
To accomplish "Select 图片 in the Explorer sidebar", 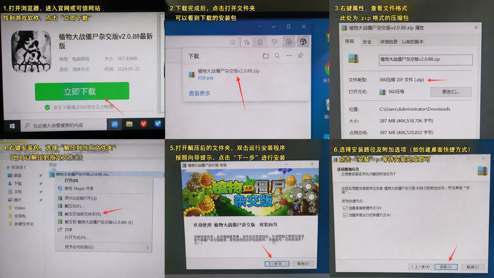I will (x=15, y=200).
